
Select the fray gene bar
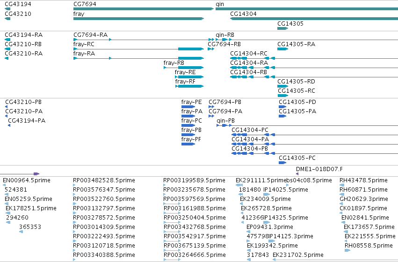[138, 19]
